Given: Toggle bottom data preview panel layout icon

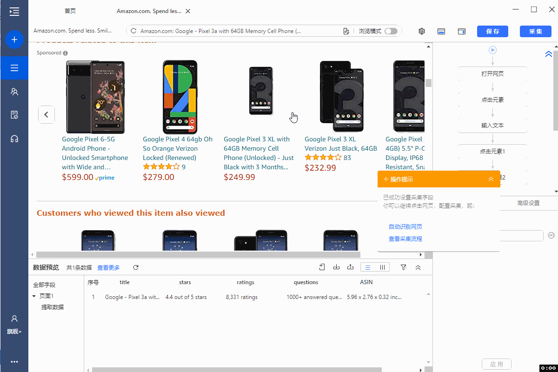Looking at the screenshot, I should 441,31.
